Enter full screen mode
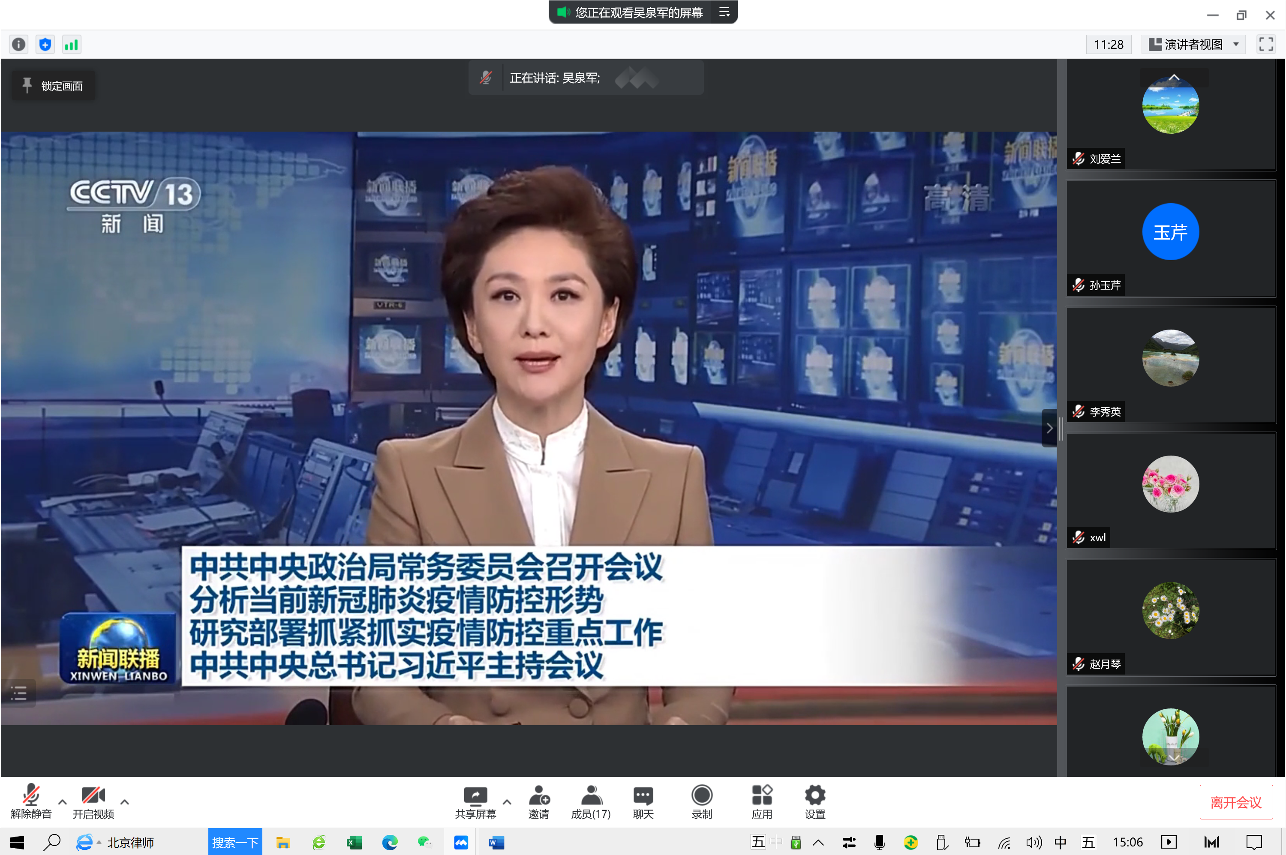 (x=1266, y=44)
